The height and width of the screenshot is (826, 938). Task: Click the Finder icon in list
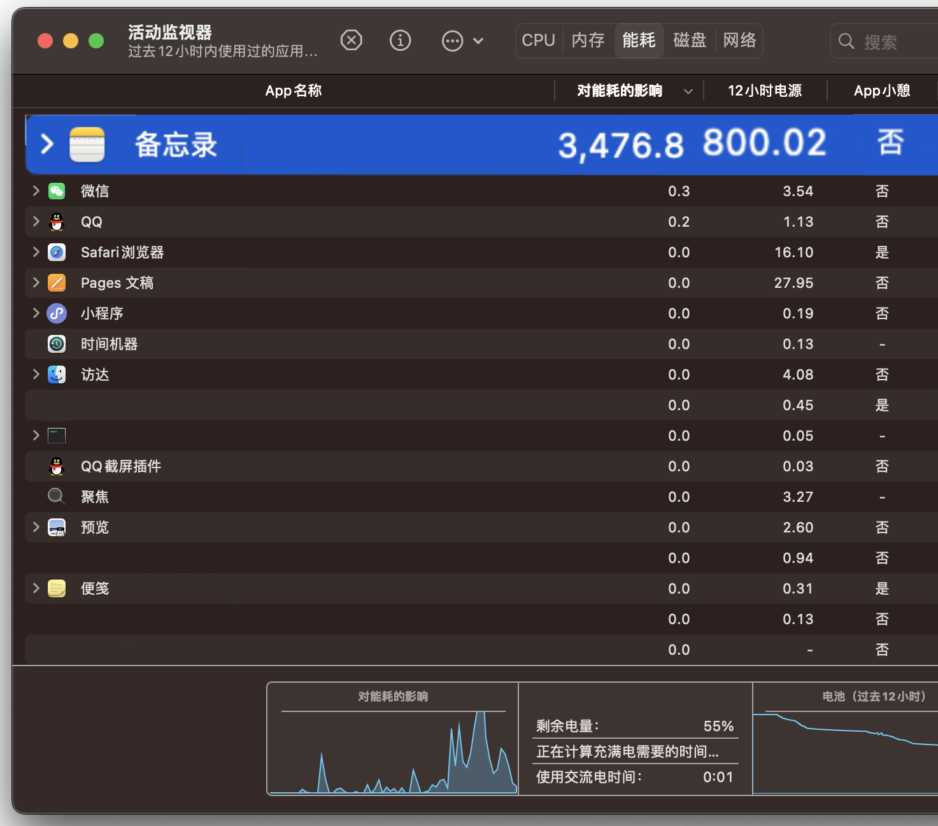click(x=57, y=374)
